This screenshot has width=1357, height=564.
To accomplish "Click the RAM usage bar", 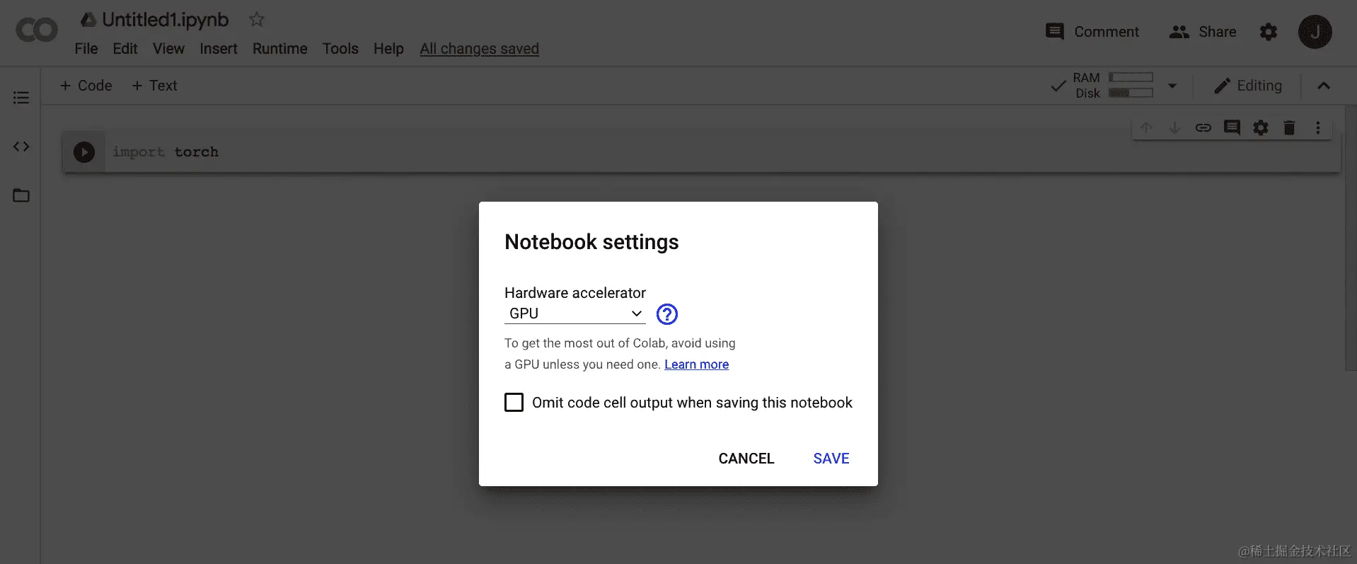I will [x=1131, y=77].
